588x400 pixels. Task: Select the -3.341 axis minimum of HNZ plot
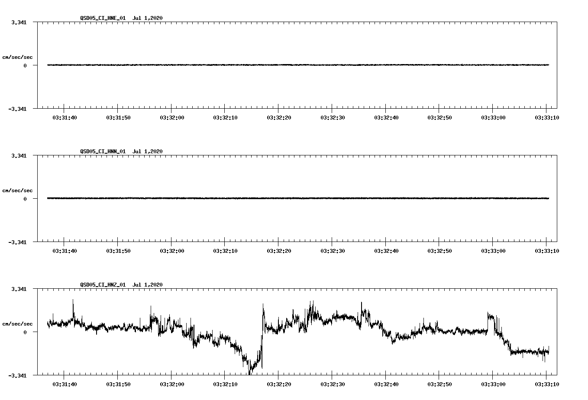click(17, 376)
